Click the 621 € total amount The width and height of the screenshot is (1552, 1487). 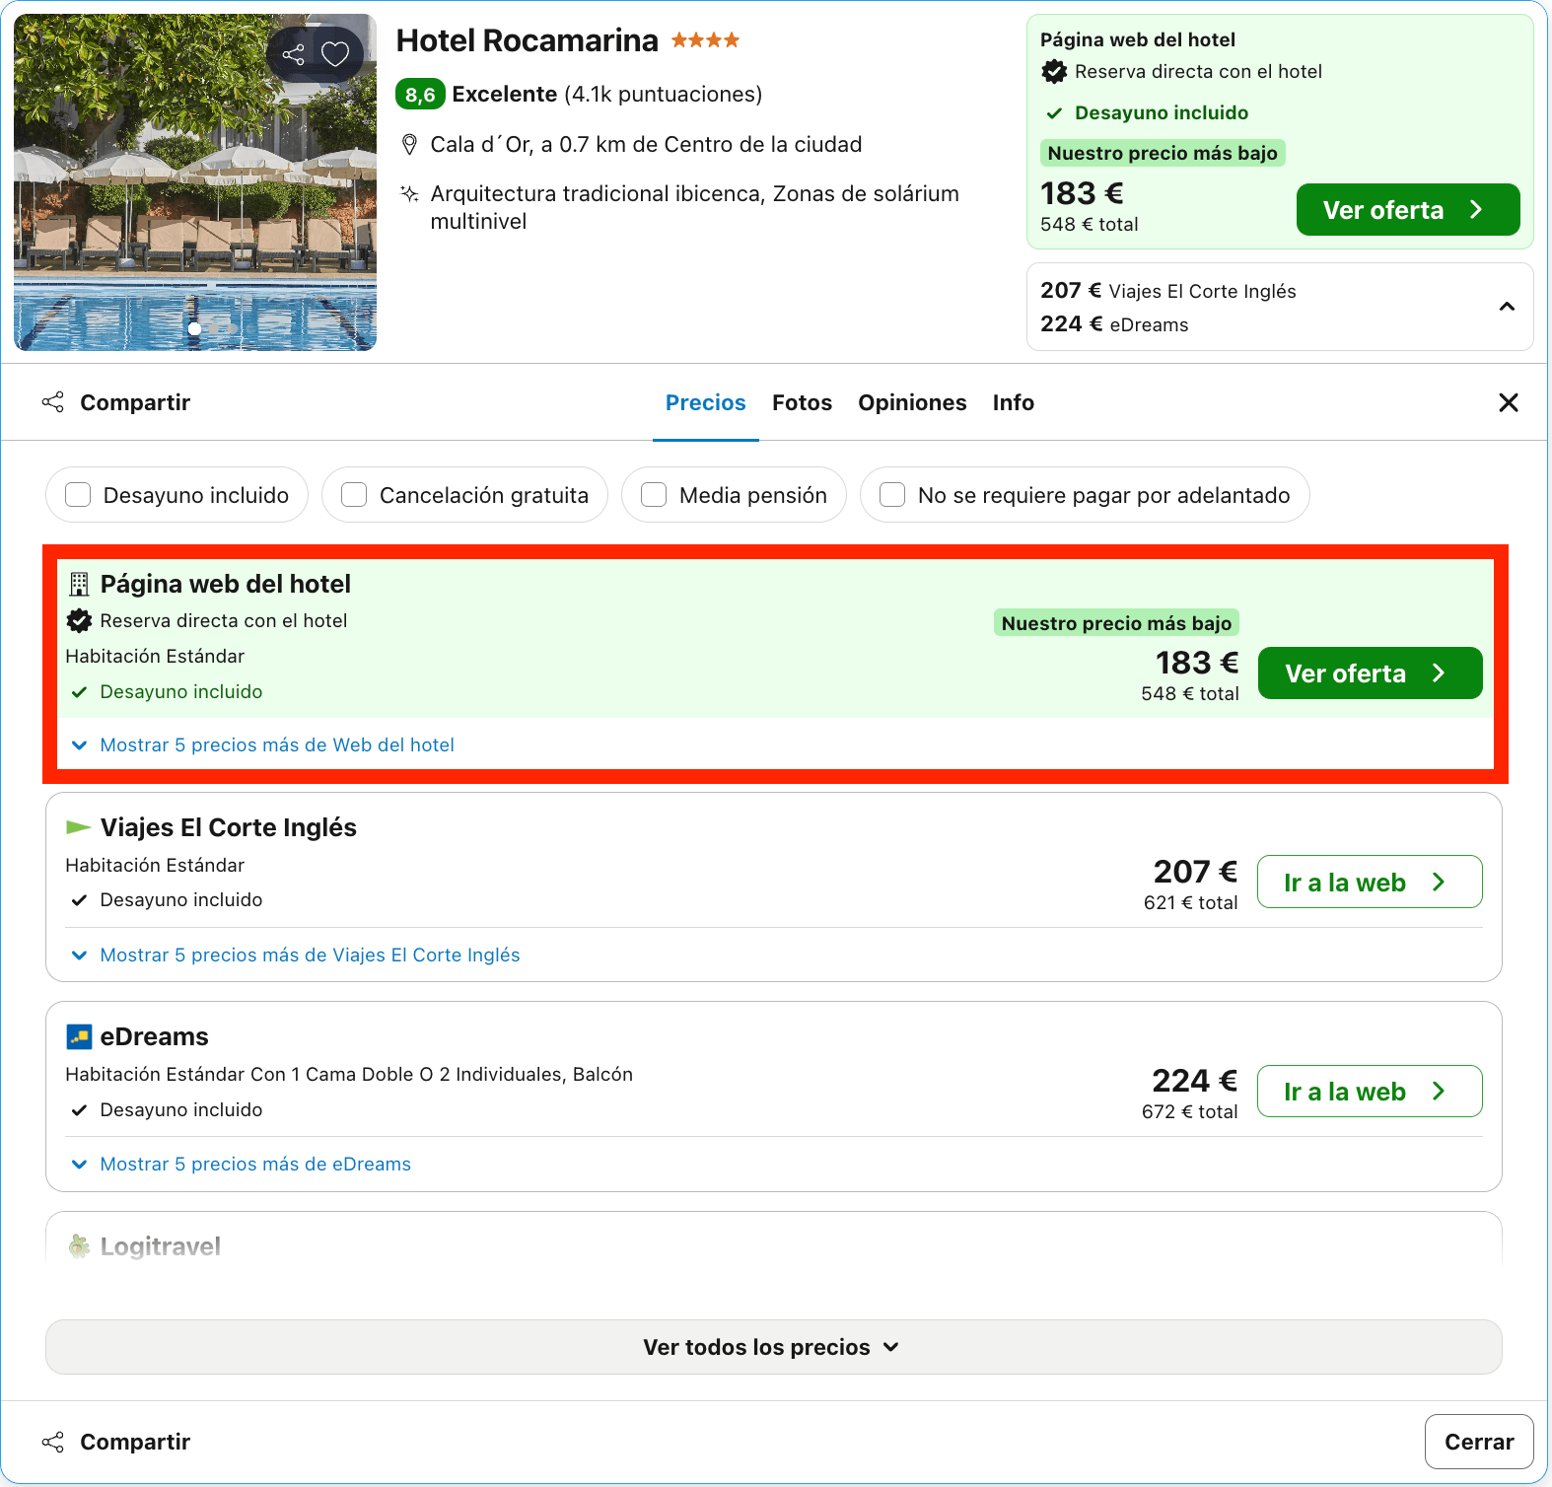click(x=1190, y=902)
